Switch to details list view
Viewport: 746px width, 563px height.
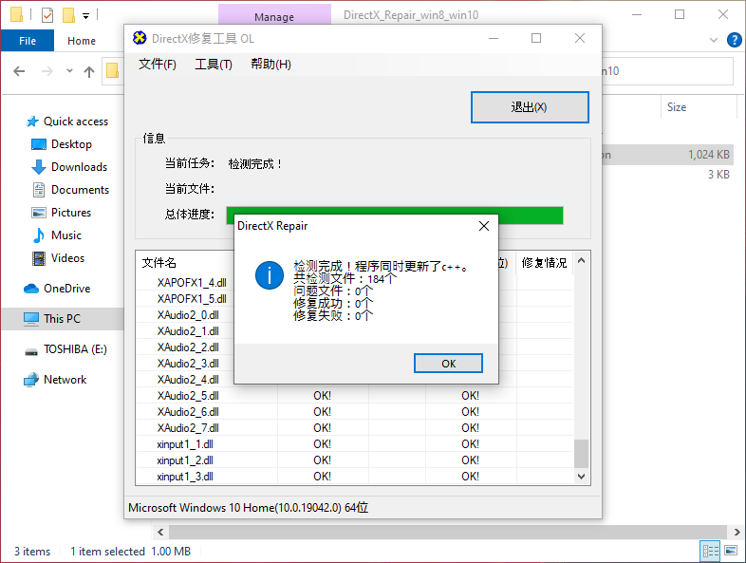pyautogui.click(x=710, y=551)
